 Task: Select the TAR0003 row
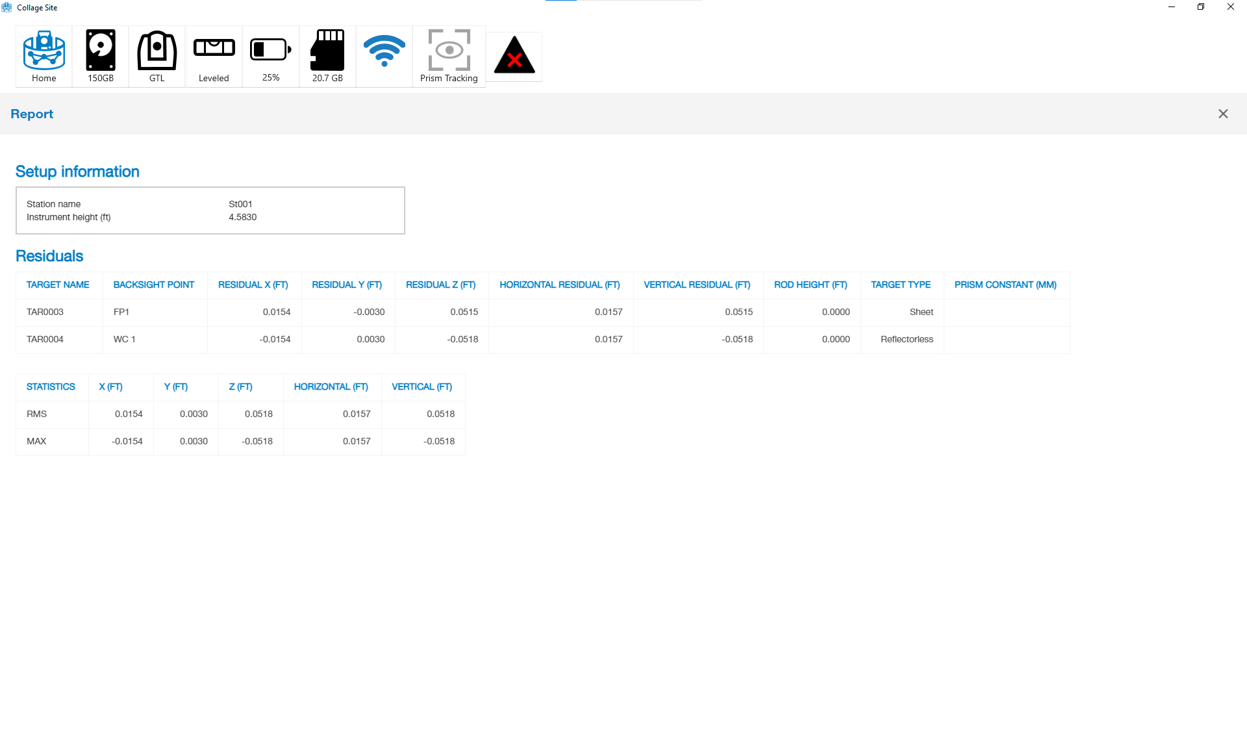(45, 312)
